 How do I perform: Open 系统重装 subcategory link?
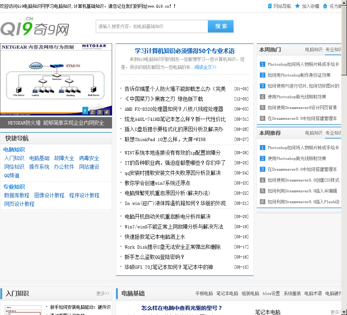(292, 293)
